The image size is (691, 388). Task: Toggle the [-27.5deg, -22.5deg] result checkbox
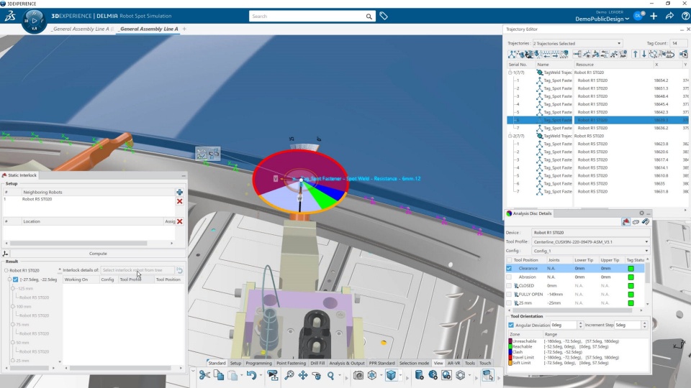[x=15, y=280]
